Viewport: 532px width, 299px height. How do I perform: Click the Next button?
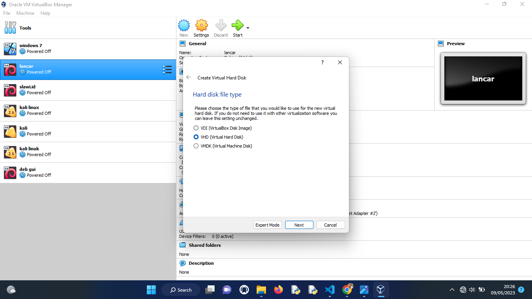click(x=299, y=225)
